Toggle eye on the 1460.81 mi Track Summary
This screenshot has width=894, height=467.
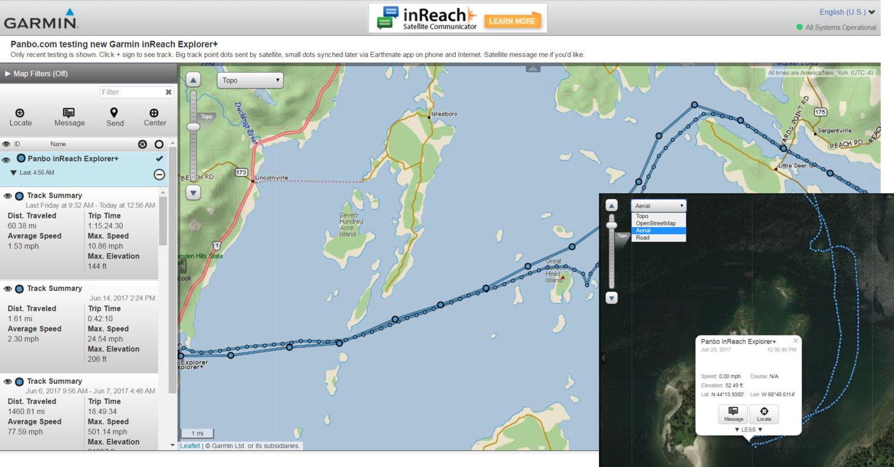(8, 382)
